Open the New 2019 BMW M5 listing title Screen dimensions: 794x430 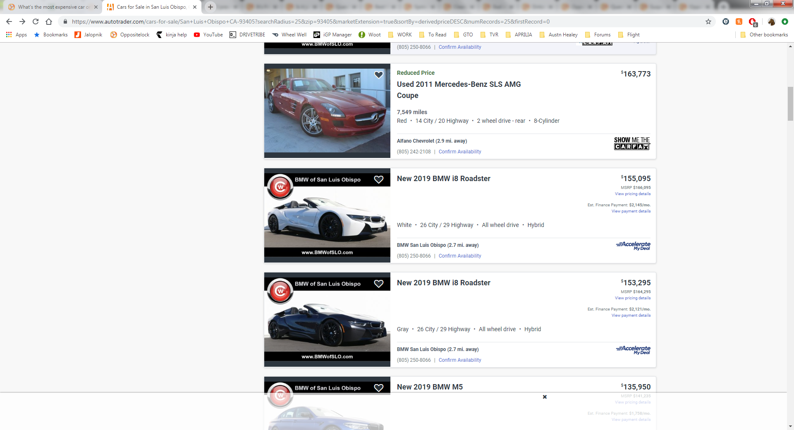pyautogui.click(x=430, y=387)
